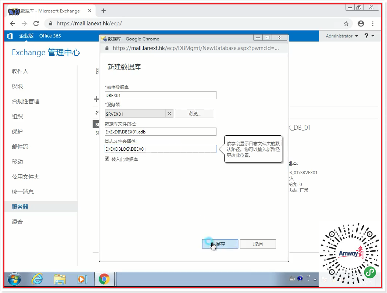Click the keyboard icon in system tray
Viewport: 387px width, 293px height.
(x=292, y=279)
